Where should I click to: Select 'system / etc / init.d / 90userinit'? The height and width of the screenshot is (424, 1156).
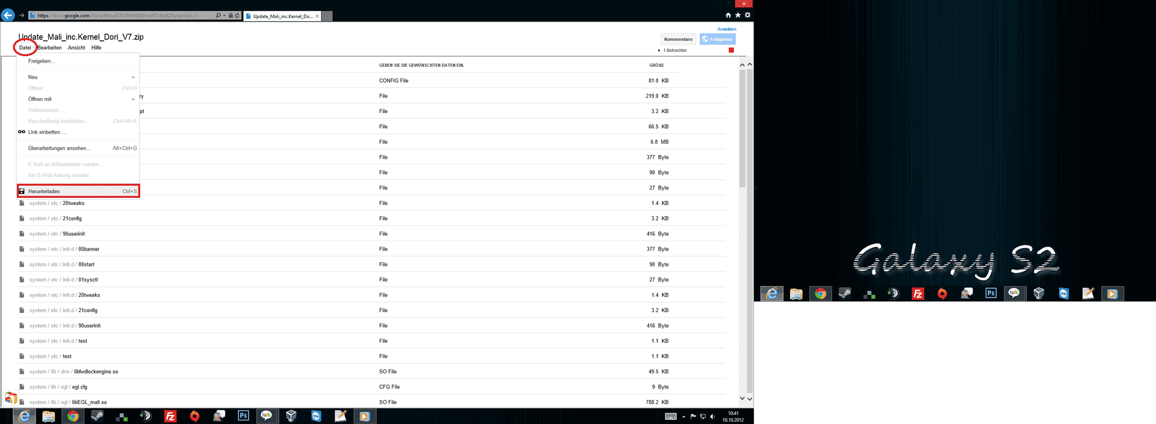[371, 325]
